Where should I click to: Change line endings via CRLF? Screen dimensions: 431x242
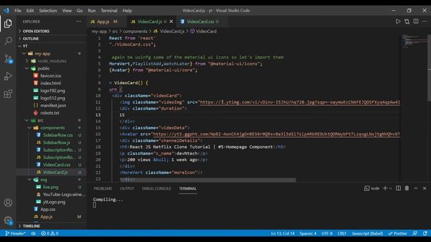tap(341, 233)
